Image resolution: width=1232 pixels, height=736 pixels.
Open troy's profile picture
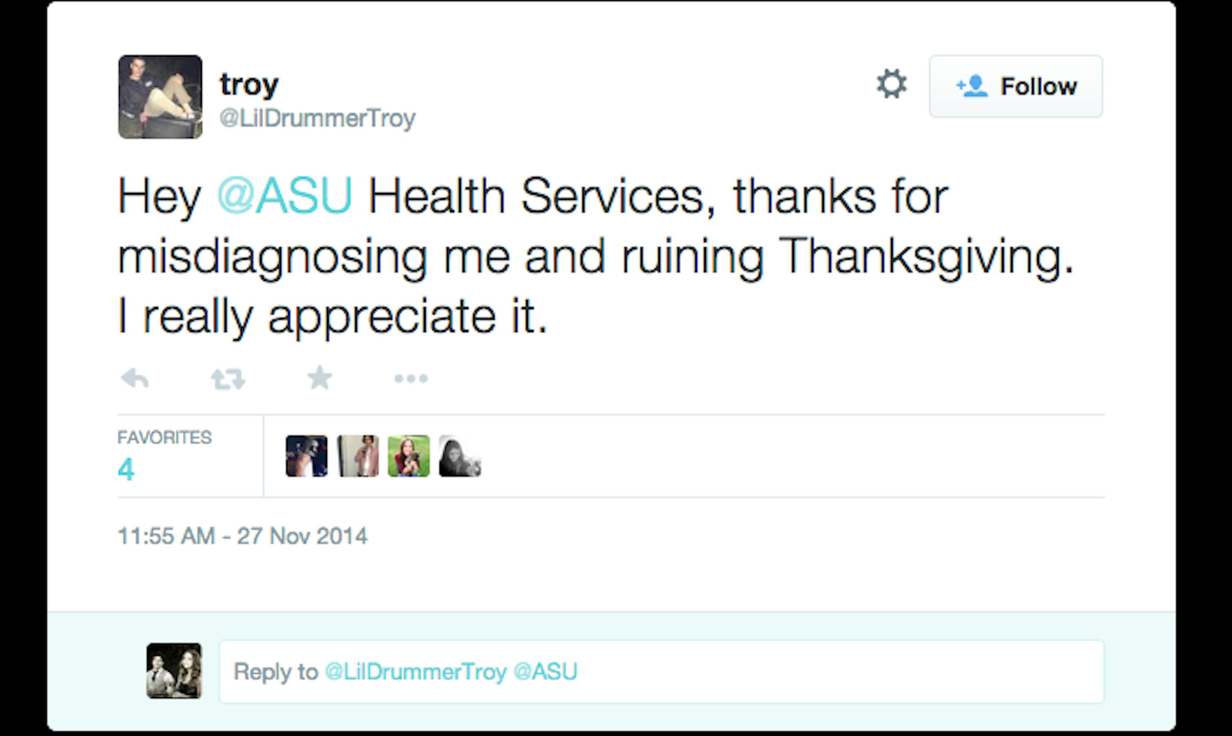click(160, 97)
